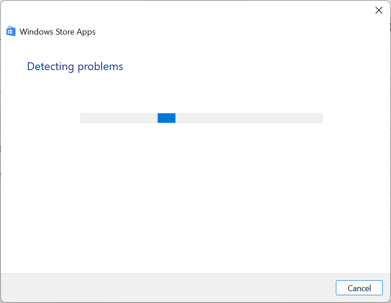This screenshot has height=303, width=391.
Task: Click the word "Detecting" in the heading
Action: (x=51, y=66)
